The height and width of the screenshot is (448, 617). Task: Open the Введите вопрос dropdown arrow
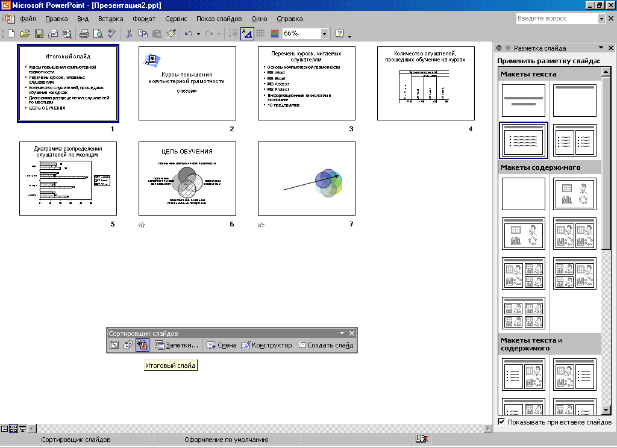click(601, 19)
